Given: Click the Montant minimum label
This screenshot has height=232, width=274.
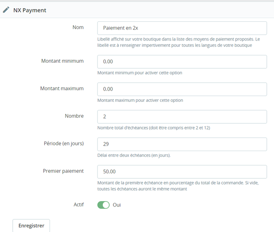Looking at the screenshot, I should (x=62, y=61).
